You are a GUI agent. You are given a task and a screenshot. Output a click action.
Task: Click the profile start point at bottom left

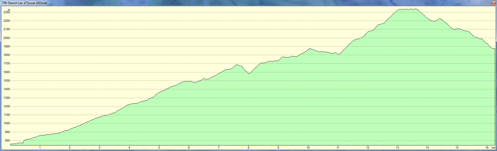click(x=11, y=144)
